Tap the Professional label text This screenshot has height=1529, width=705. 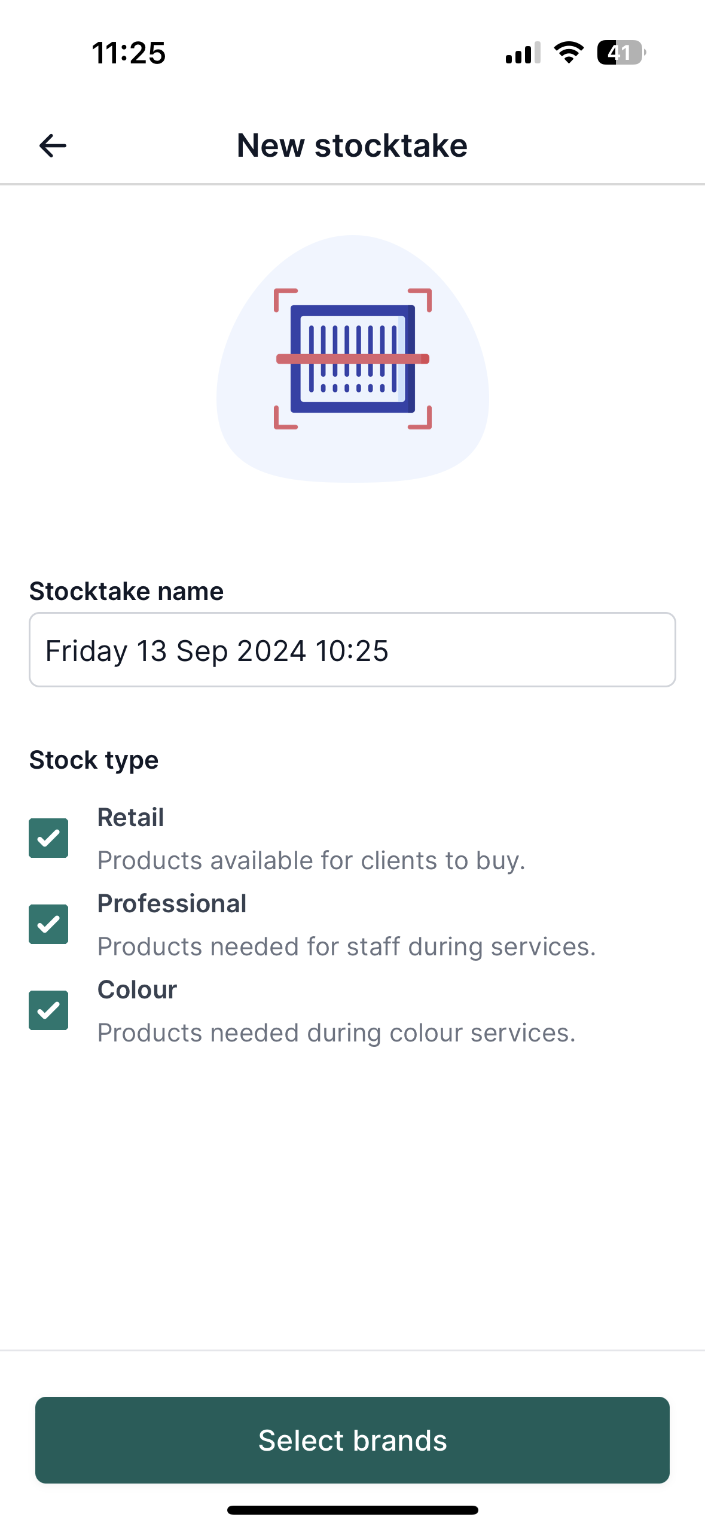point(172,903)
